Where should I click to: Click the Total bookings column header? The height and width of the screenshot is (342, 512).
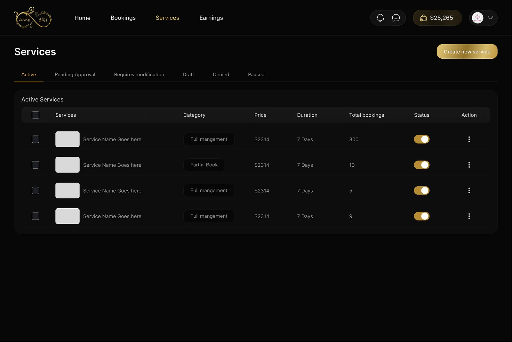tap(366, 115)
